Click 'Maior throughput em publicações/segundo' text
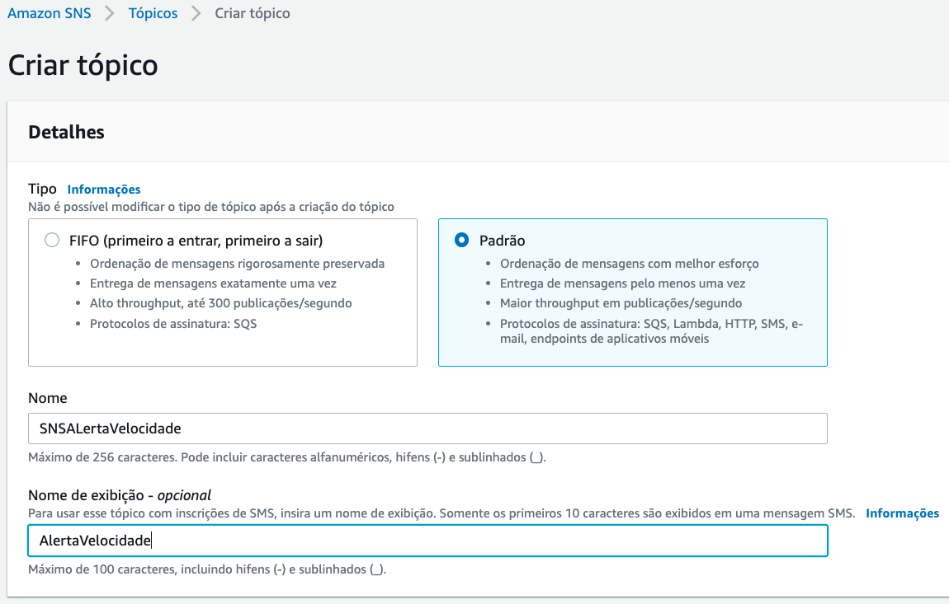The image size is (949, 604). (x=621, y=303)
